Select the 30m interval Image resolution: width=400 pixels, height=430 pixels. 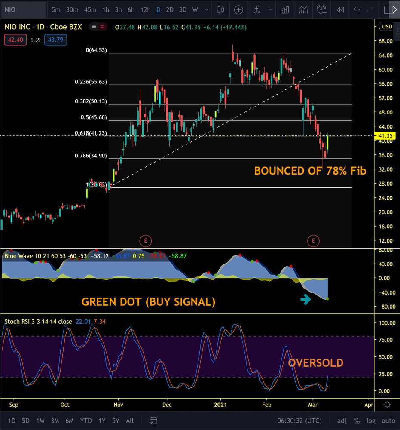72,10
